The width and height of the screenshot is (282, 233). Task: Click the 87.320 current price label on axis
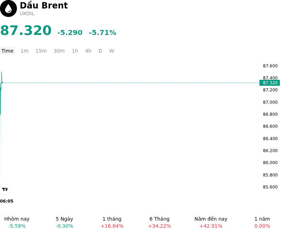270,83
